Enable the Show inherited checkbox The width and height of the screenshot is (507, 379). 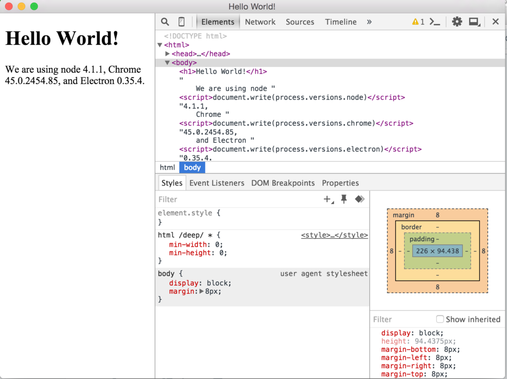[x=440, y=319]
